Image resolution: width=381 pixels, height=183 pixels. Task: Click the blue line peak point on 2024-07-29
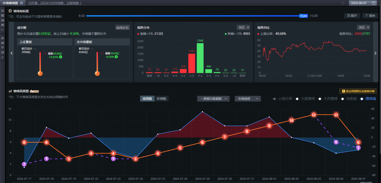click(202, 112)
